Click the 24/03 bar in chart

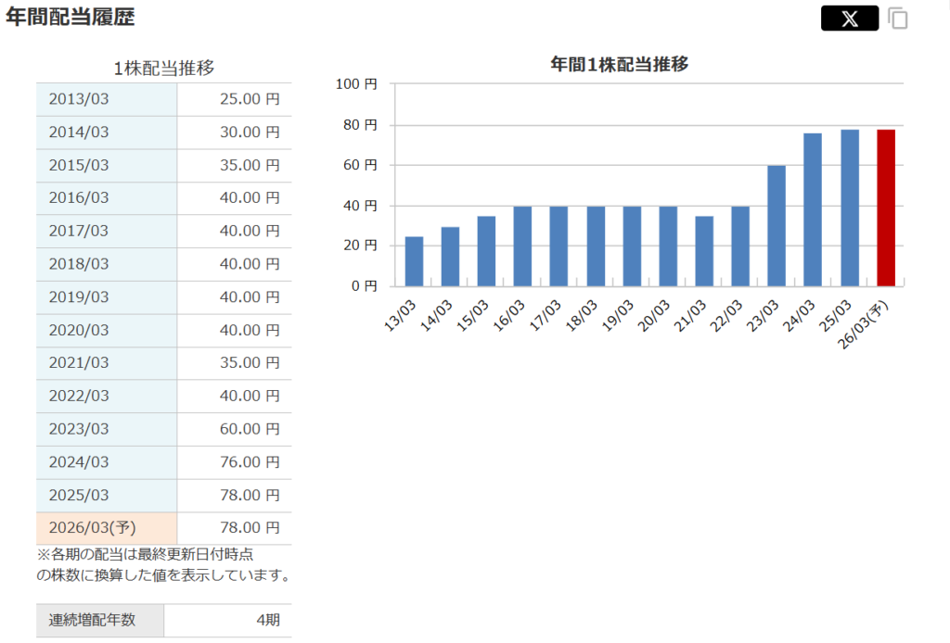pyautogui.click(x=813, y=210)
